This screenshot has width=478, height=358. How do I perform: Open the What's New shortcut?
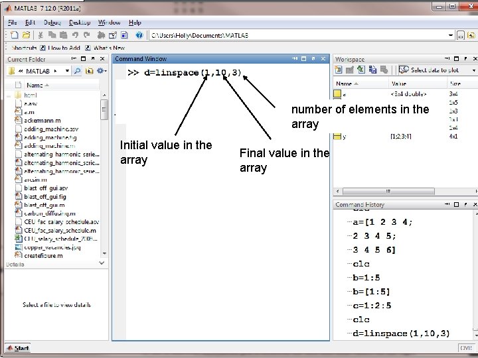pos(105,48)
